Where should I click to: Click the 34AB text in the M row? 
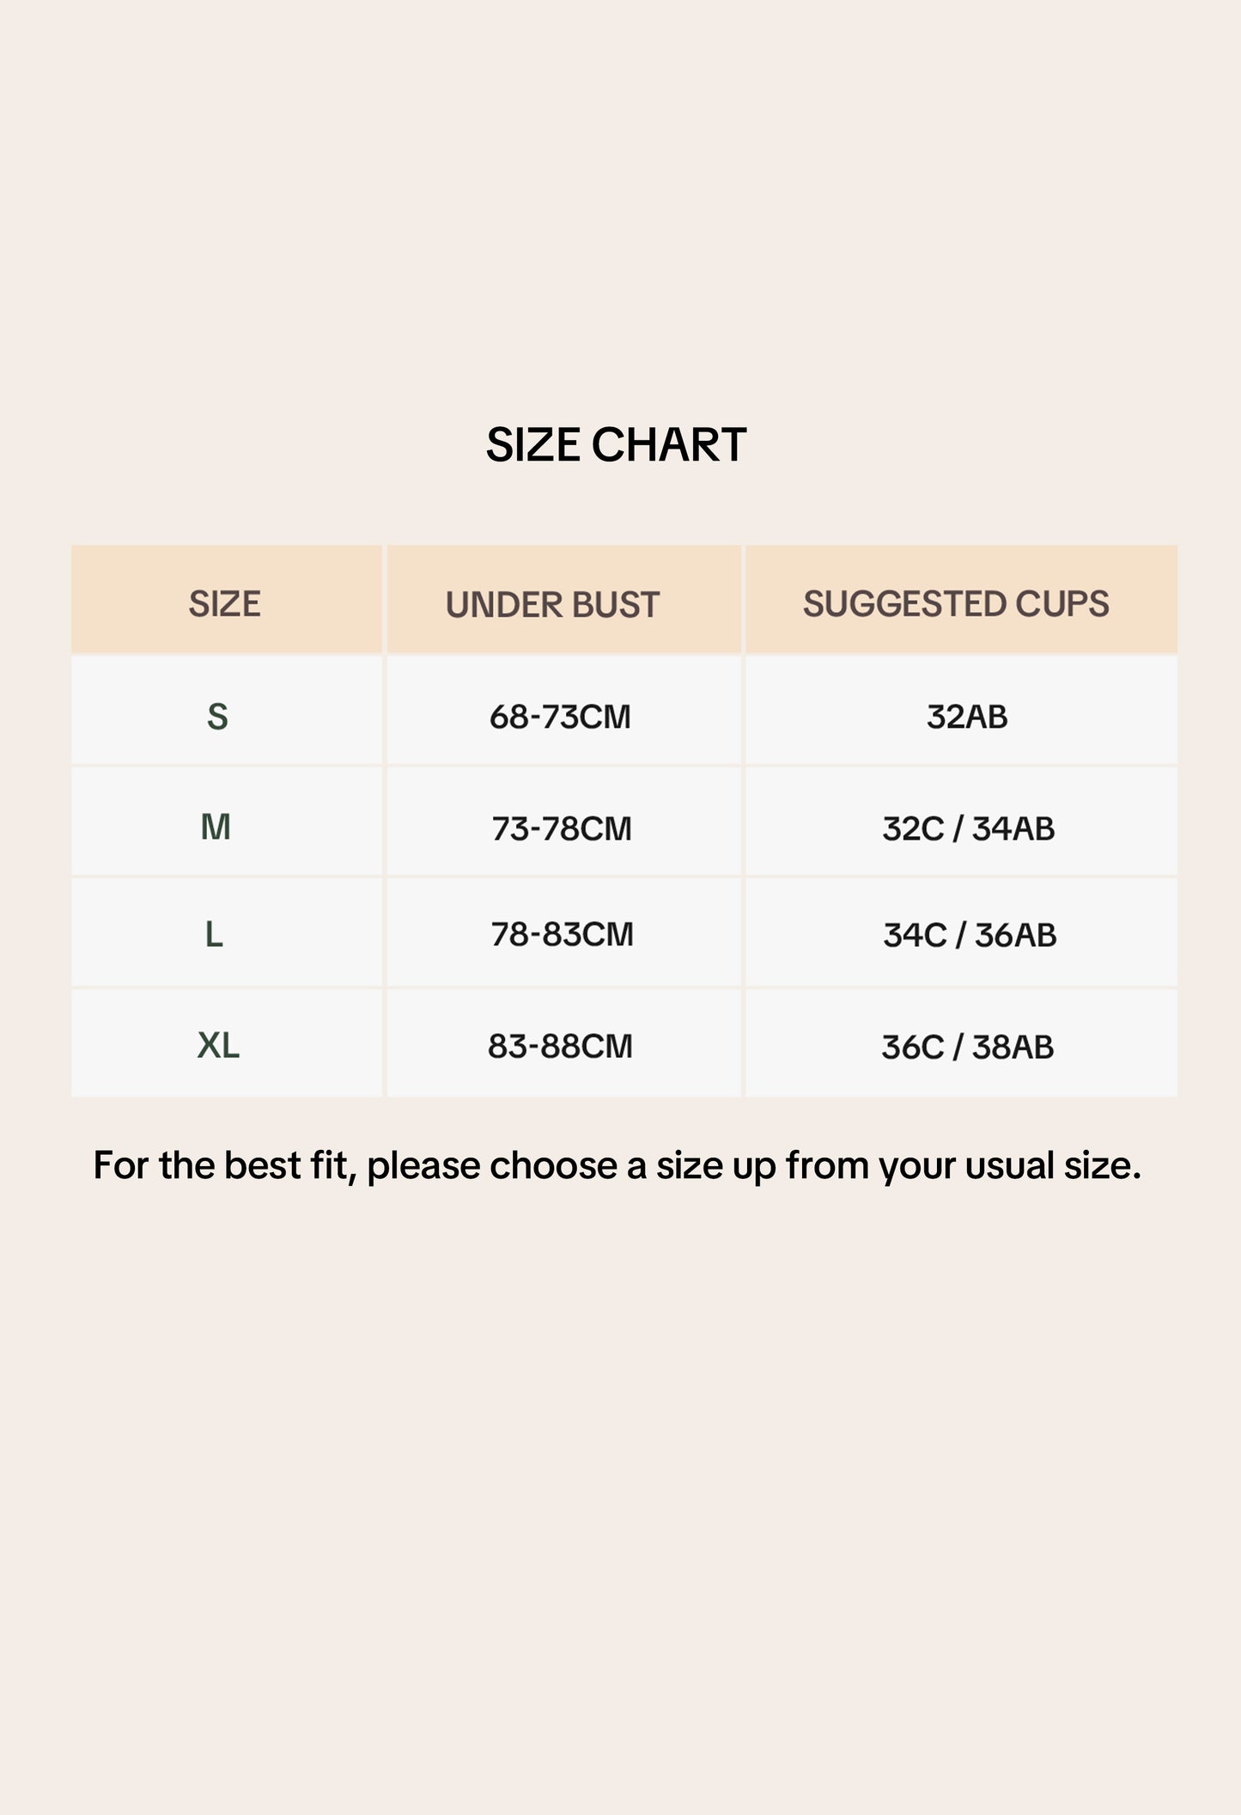(x=1013, y=828)
